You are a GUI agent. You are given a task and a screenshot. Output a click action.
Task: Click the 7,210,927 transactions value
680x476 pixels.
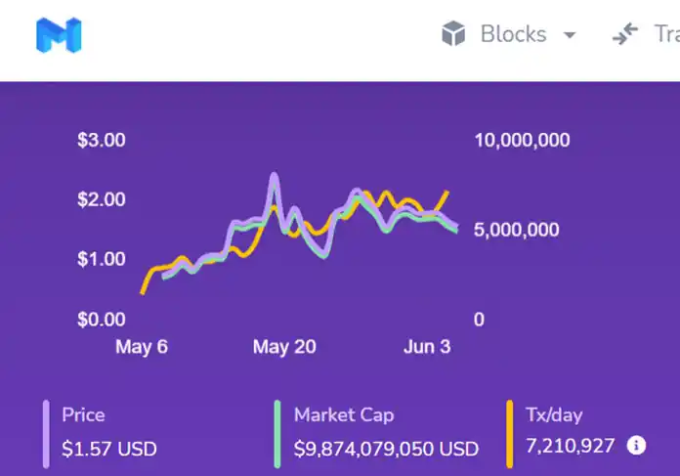point(570,447)
